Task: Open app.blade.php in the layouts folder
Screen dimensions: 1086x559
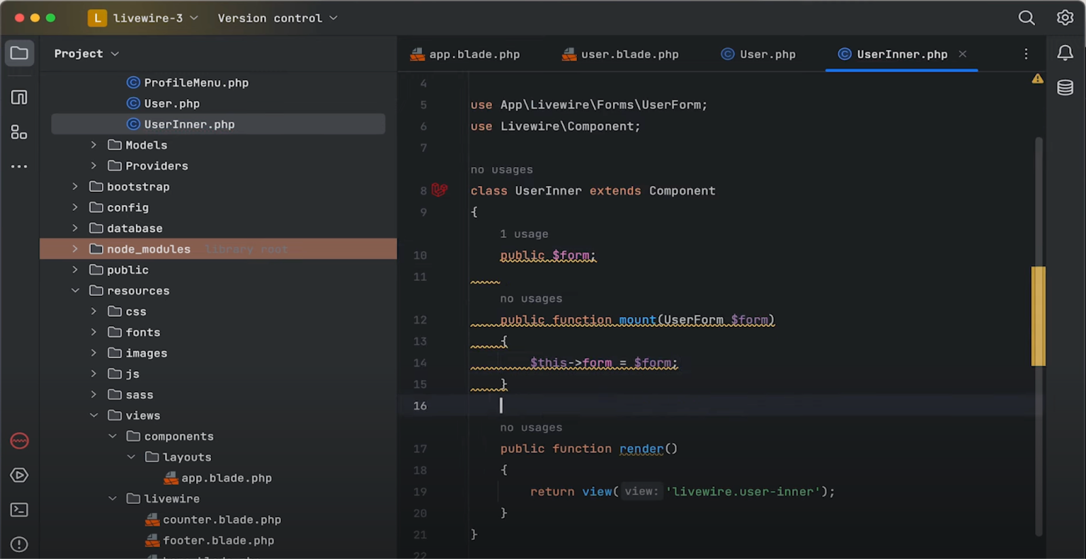Action: (x=218, y=478)
